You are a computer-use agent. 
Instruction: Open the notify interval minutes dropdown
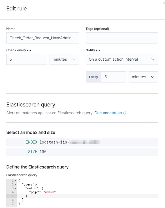coord(143,77)
